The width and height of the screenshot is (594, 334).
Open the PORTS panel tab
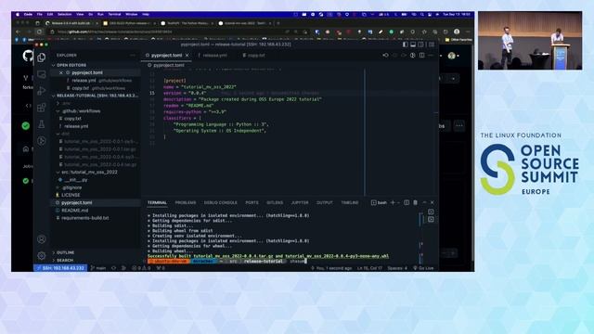pyautogui.click(x=252, y=202)
